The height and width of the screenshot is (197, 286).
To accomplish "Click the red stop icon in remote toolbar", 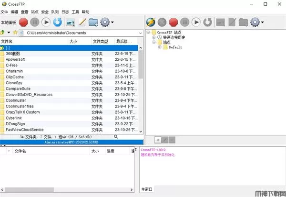I will click(174, 22).
